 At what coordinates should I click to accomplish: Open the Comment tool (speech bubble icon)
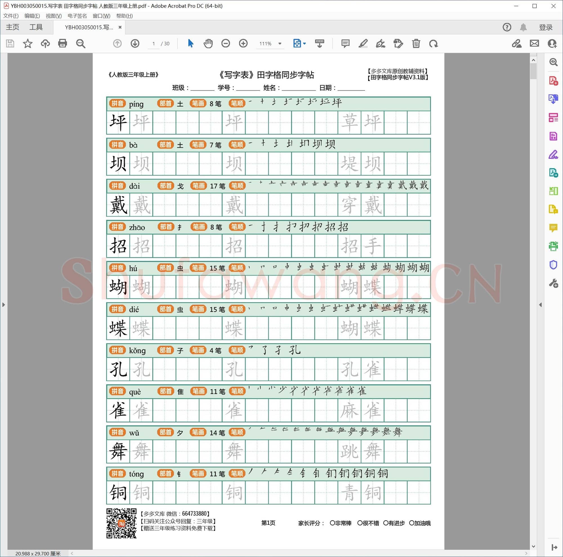[x=345, y=43]
